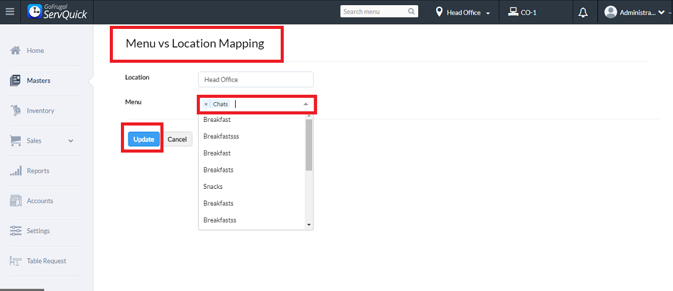Viewport: 673px width, 291px height.
Task: Click the search magnifier icon
Action: (x=411, y=12)
